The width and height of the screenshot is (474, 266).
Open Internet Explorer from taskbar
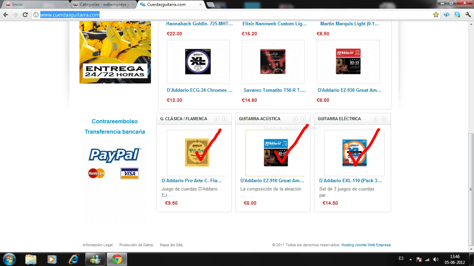pos(73,260)
